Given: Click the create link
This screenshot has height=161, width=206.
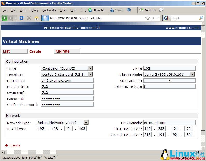Looking at the screenshot, I should (15, 145).
